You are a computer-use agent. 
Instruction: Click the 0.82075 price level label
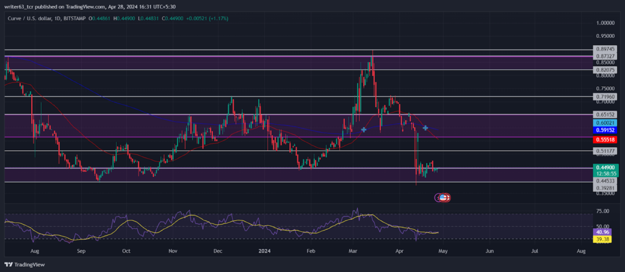coord(606,69)
